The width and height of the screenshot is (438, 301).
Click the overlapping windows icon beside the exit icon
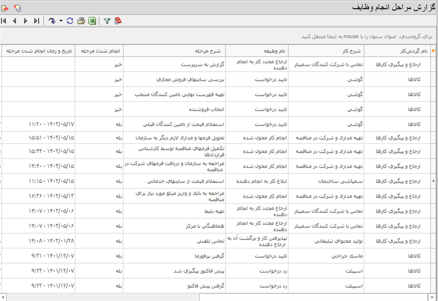tap(18, 8)
